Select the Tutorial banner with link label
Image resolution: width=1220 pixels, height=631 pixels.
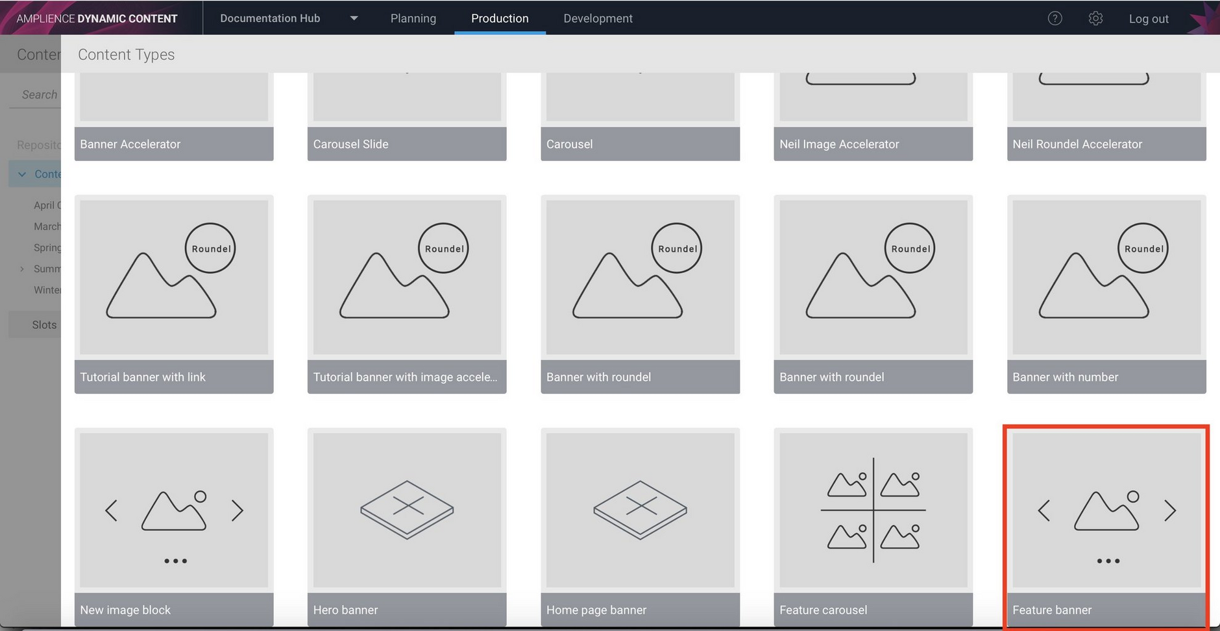tap(143, 377)
